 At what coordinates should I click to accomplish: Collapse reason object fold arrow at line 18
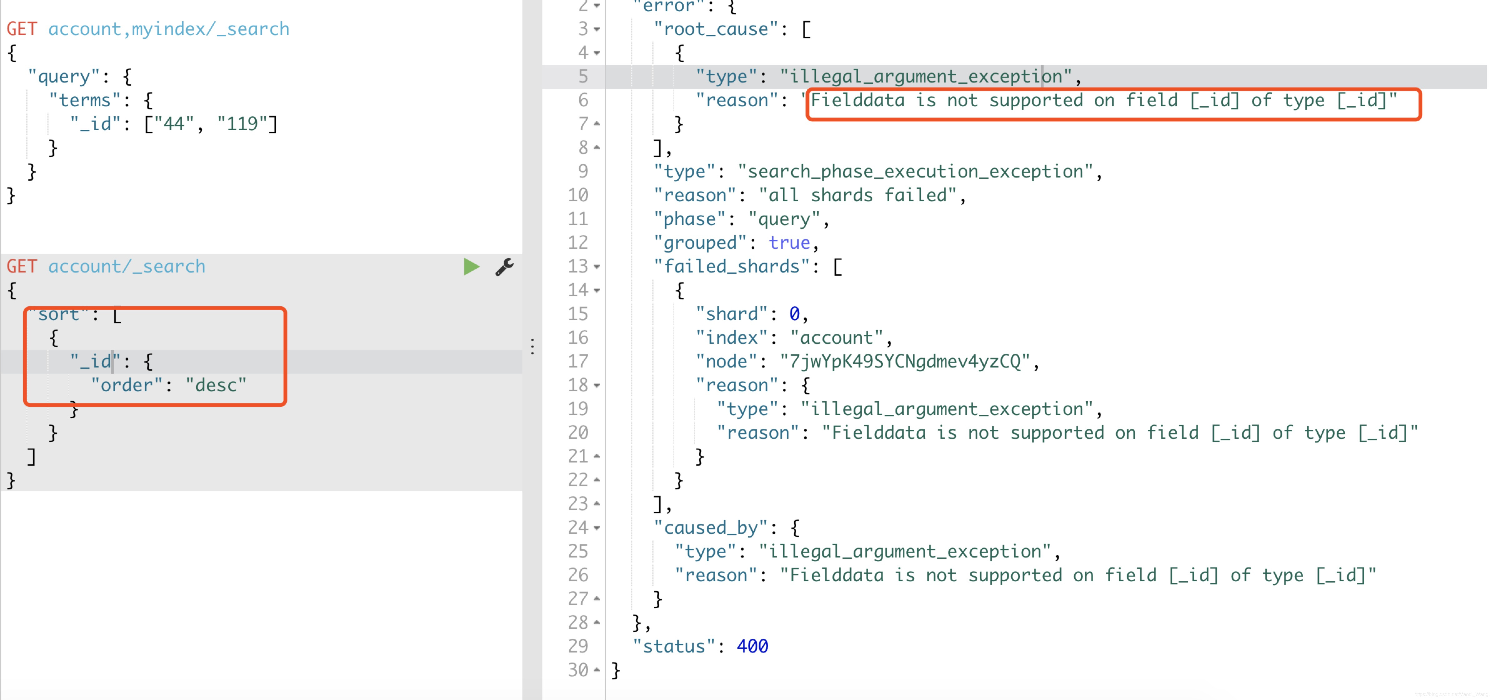point(597,385)
